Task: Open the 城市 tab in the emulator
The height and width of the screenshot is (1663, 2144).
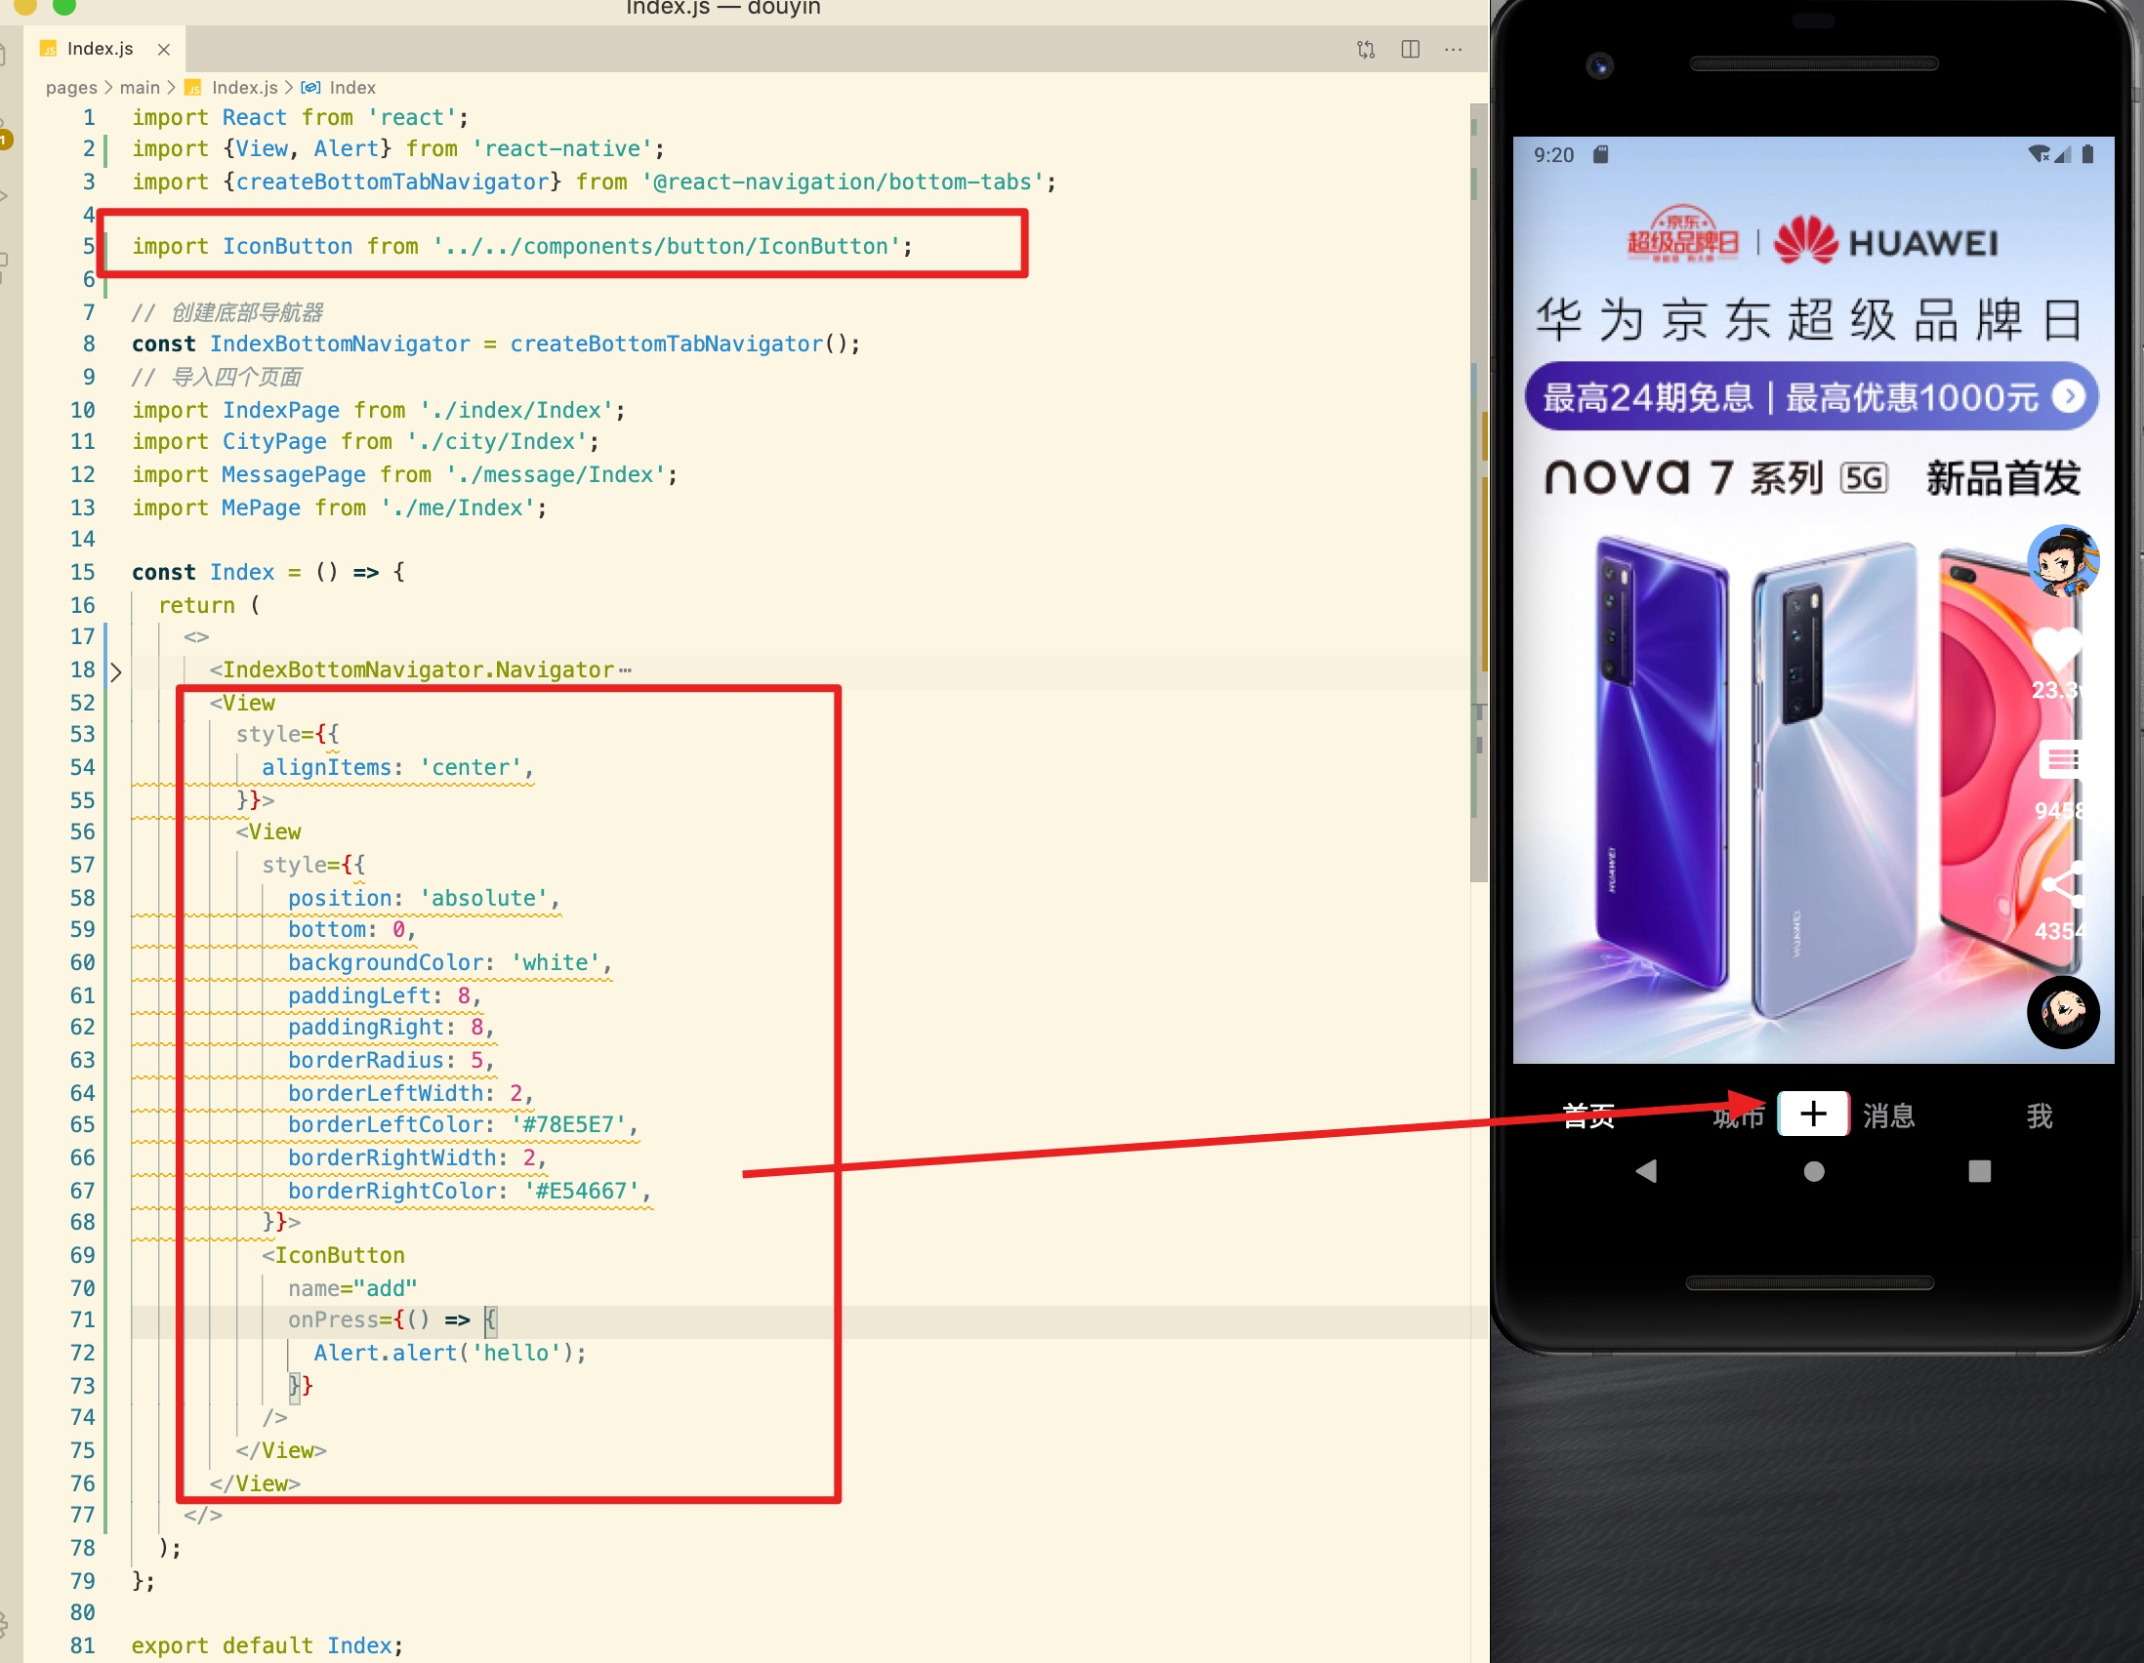Action: (x=1739, y=1115)
